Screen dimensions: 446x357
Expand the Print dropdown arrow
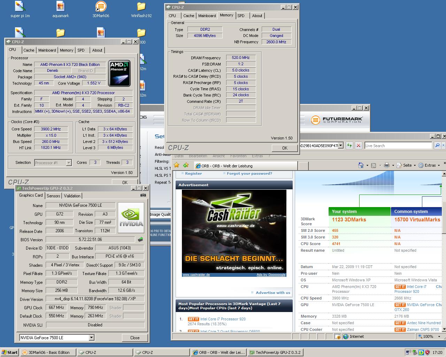(393, 166)
